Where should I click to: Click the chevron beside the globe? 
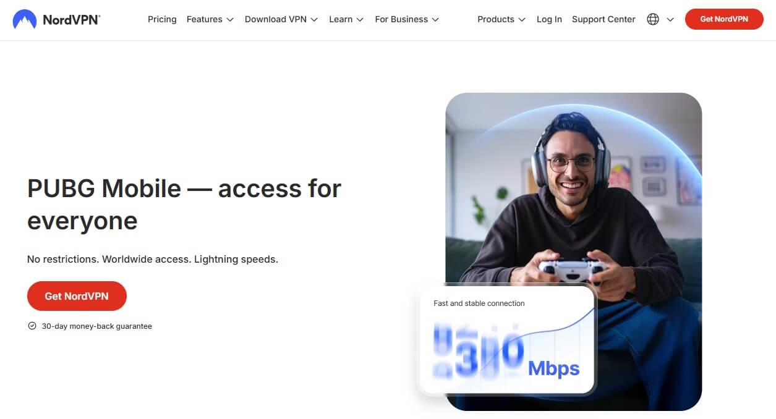(670, 20)
